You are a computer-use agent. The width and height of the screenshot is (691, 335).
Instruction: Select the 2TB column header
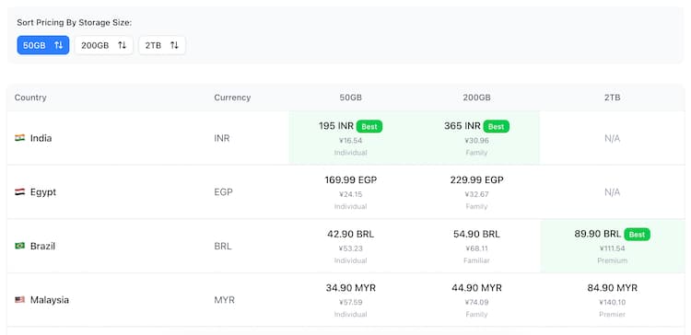(612, 98)
